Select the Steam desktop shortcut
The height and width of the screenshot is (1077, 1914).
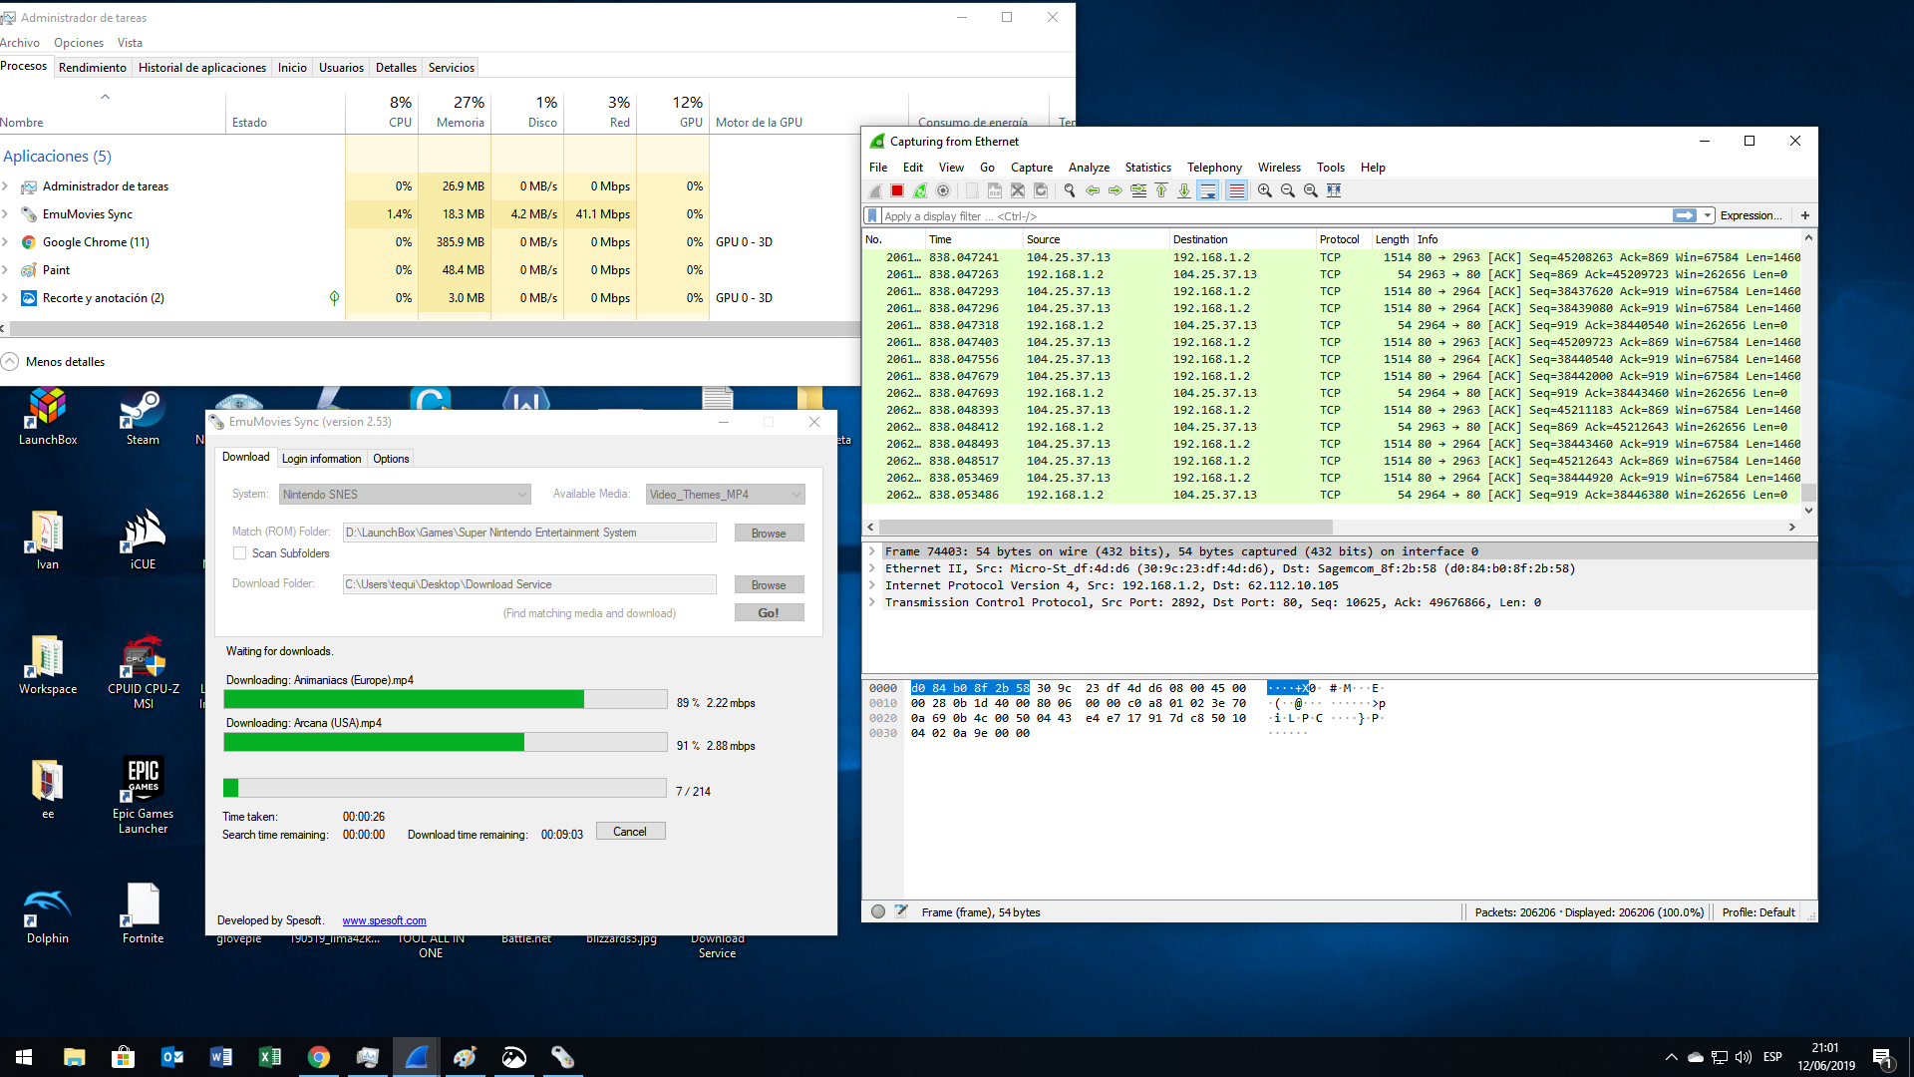tap(143, 417)
